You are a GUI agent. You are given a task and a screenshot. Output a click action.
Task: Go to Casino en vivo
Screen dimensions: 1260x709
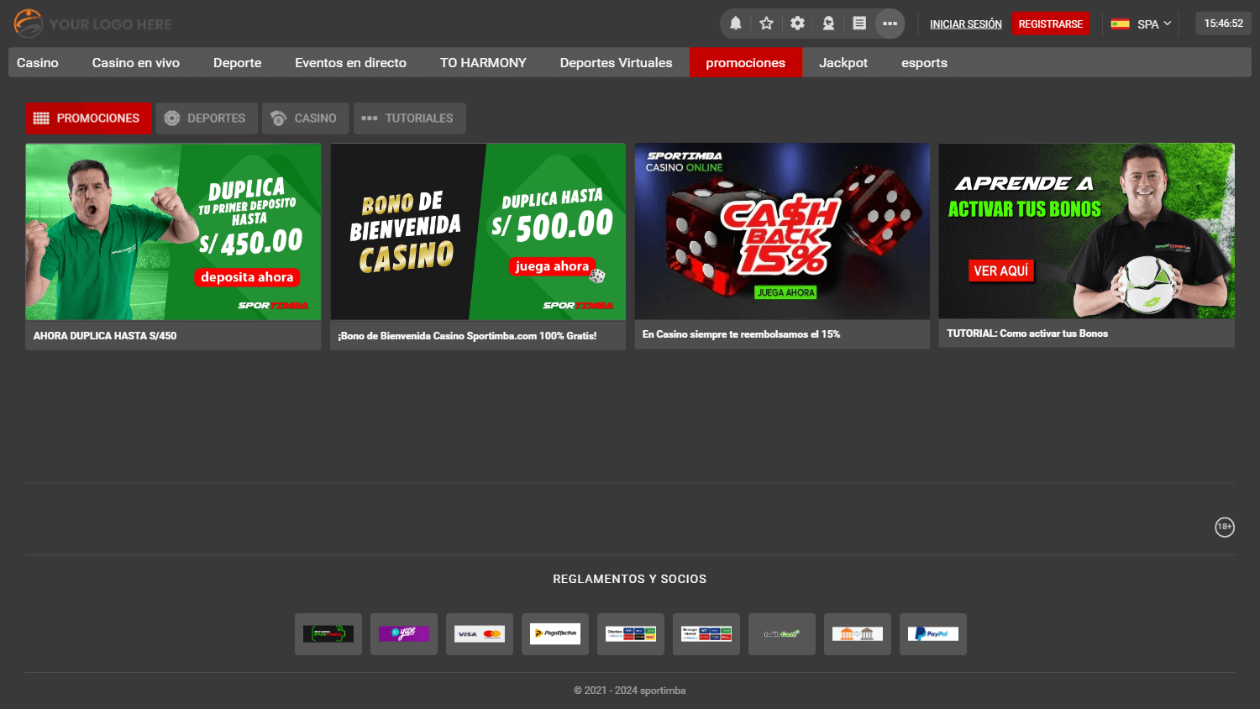(x=136, y=62)
